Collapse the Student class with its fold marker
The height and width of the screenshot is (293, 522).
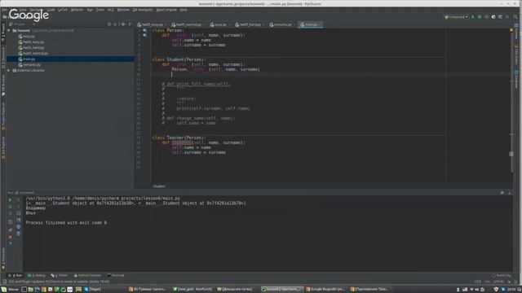coord(152,59)
